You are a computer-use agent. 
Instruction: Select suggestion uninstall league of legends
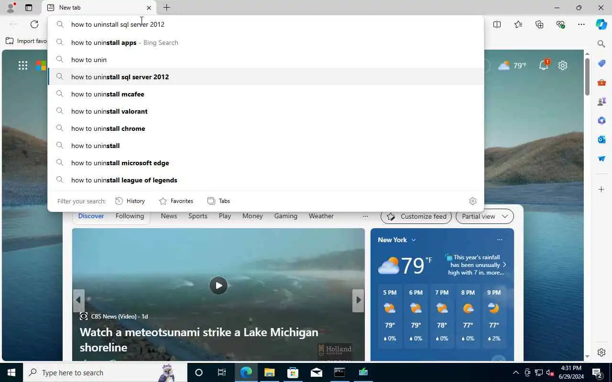tap(266, 180)
